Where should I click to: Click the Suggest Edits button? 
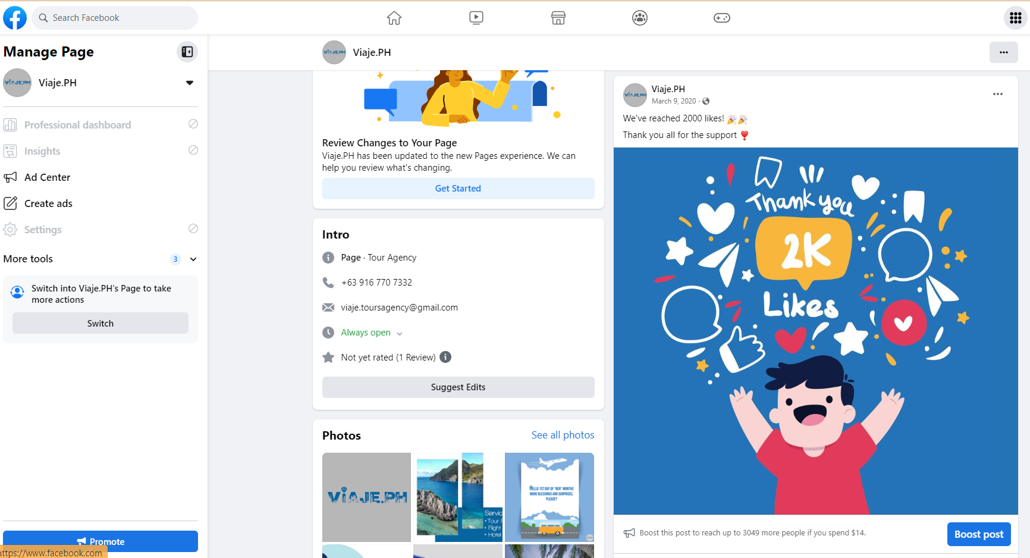(459, 387)
